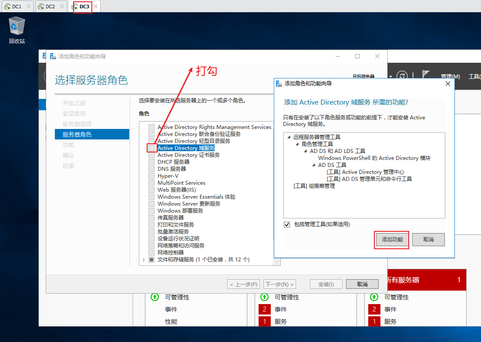This screenshot has height=342, width=481.
Task: Select Windows 部署服务 role row
Action: click(180, 210)
